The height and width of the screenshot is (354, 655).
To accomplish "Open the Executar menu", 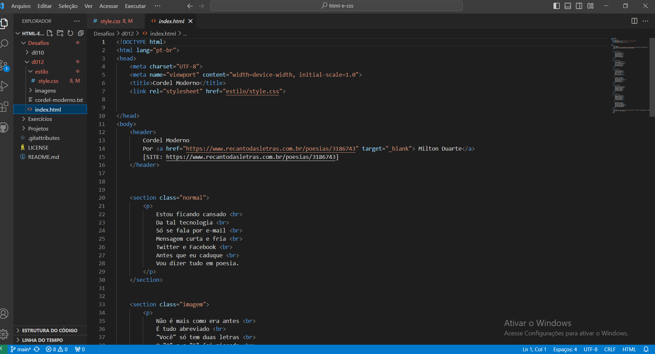I will tap(135, 6).
